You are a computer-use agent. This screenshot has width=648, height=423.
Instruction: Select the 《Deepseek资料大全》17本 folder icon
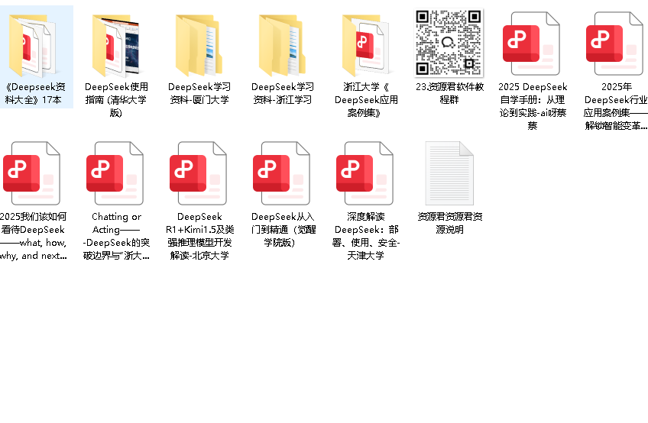coord(33,46)
